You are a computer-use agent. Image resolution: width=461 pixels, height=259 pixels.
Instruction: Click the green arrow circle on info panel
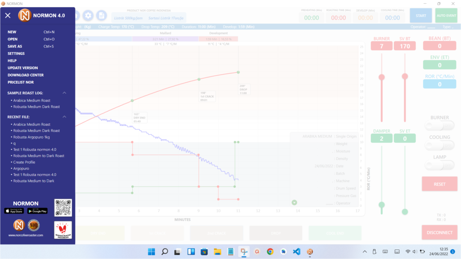[294, 202]
